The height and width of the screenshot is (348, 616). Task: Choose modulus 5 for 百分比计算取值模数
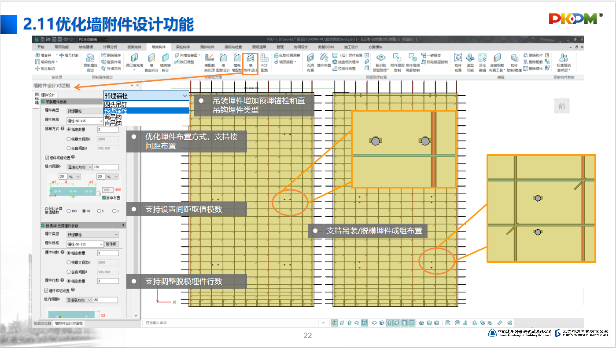100,211
